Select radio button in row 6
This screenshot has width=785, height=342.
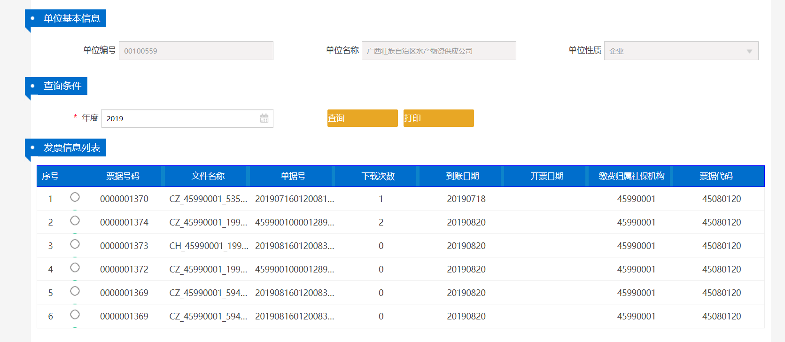pyautogui.click(x=75, y=315)
